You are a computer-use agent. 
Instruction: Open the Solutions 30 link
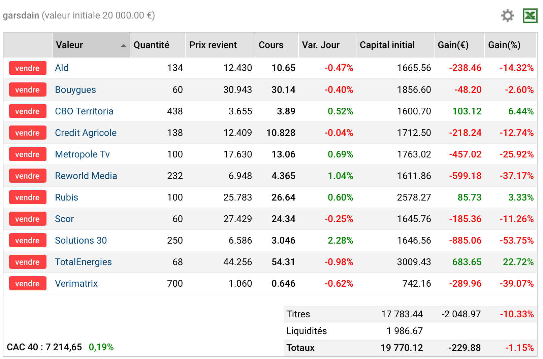click(81, 240)
